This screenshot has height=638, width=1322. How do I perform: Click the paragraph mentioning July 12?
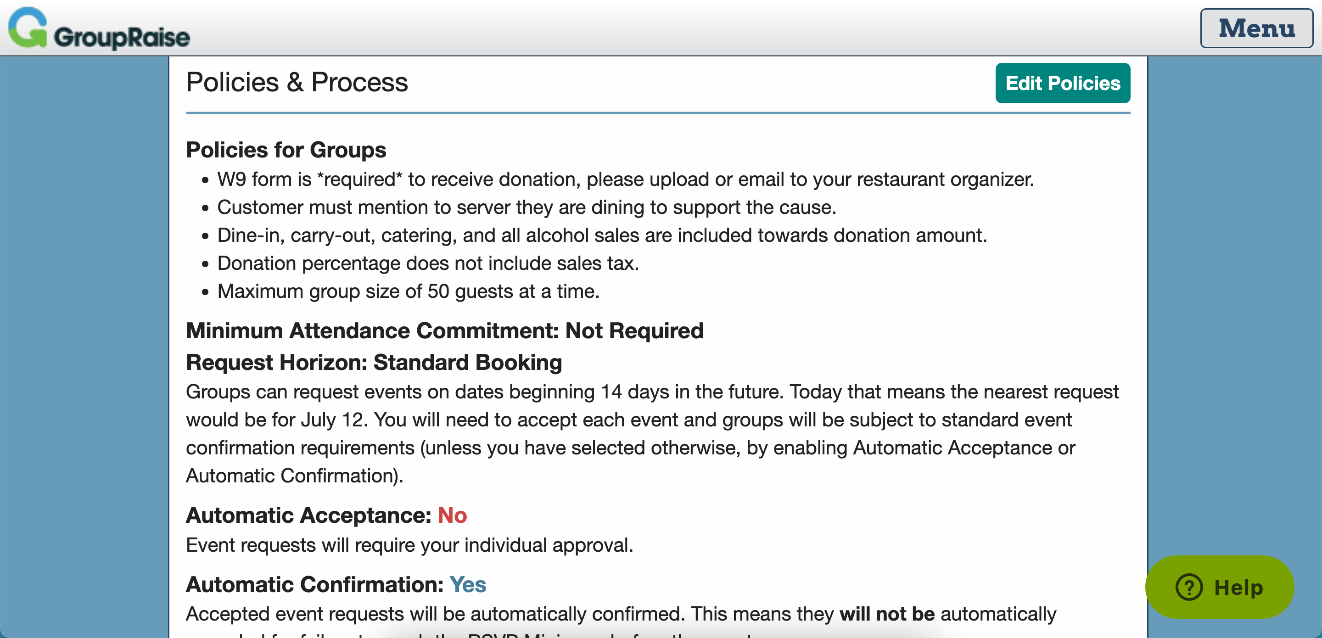pyautogui.click(x=652, y=433)
